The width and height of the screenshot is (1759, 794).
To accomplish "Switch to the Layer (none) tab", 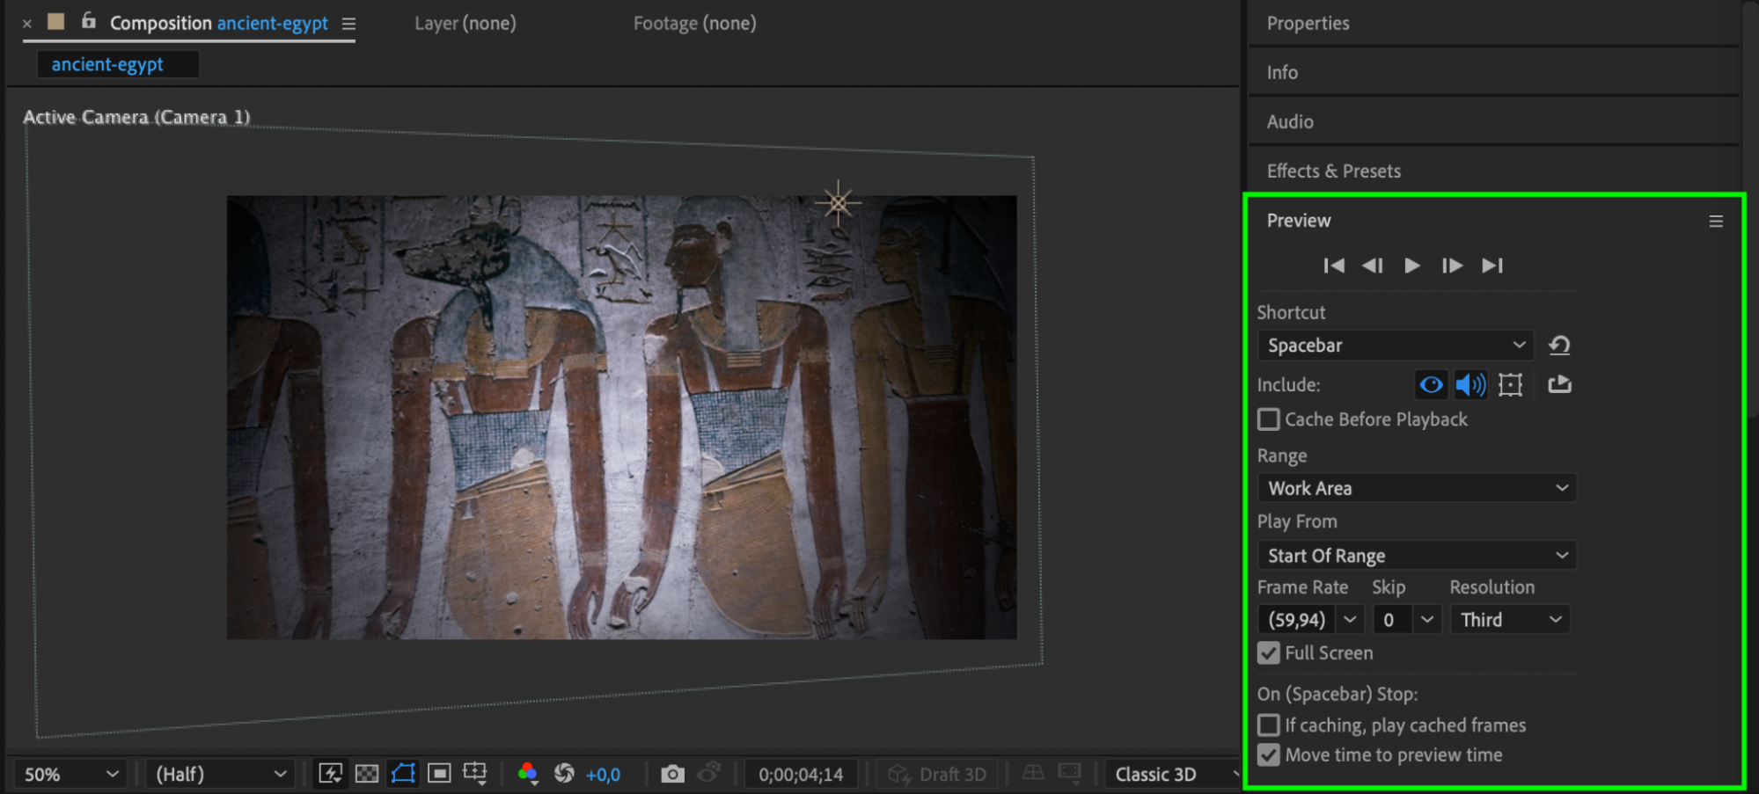I will [465, 24].
